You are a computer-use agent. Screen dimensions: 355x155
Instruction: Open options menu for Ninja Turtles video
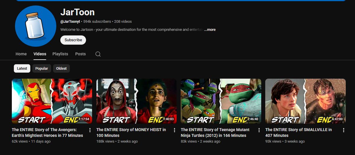click(259, 130)
